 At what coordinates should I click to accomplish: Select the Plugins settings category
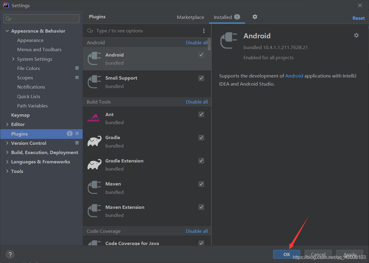(41, 134)
